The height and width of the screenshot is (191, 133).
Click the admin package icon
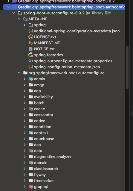tap(31, 79)
